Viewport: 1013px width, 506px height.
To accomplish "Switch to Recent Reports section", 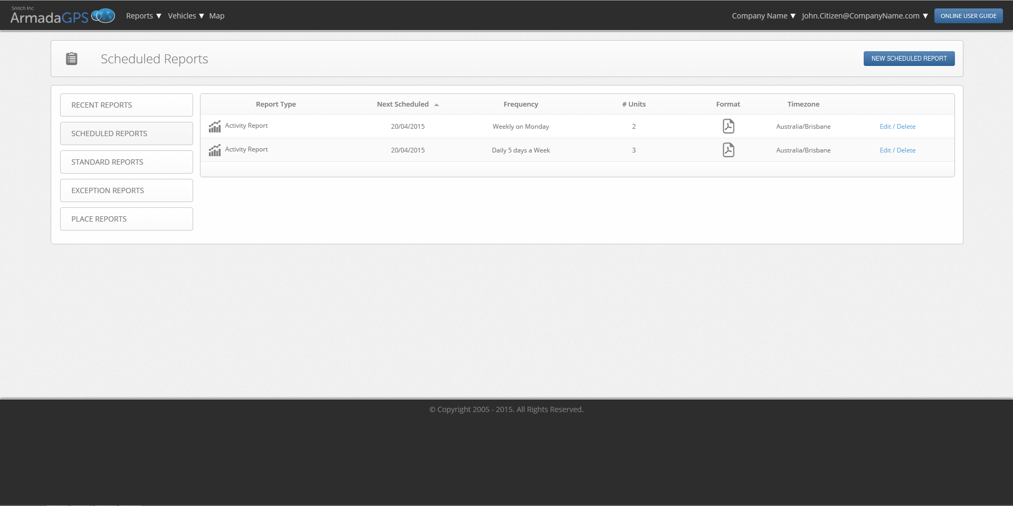I will click(x=127, y=105).
